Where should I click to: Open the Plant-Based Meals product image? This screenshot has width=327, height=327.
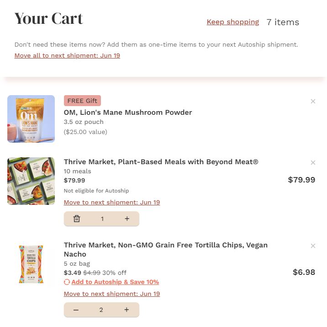(31, 181)
